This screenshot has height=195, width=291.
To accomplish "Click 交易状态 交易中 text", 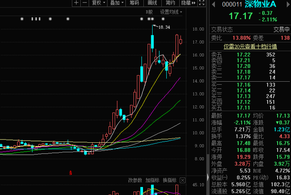I will [281, 29].
